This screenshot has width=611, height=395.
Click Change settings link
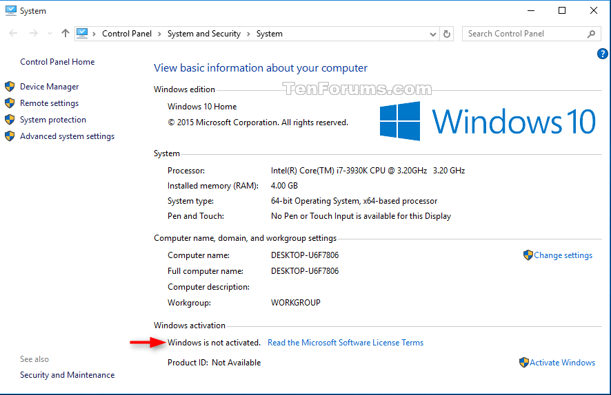[x=563, y=255]
